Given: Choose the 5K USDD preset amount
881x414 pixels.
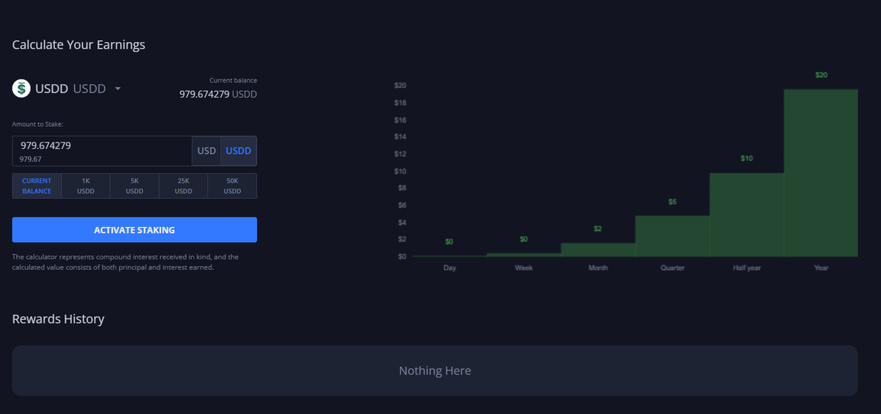Looking at the screenshot, I should coord(134,186).
